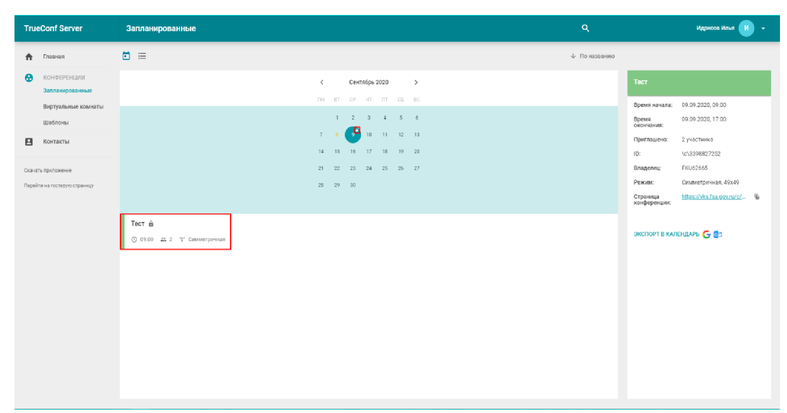Open the Тест conference card
The width and height of the screenshot is (787, 413).
tap(176, 232)
